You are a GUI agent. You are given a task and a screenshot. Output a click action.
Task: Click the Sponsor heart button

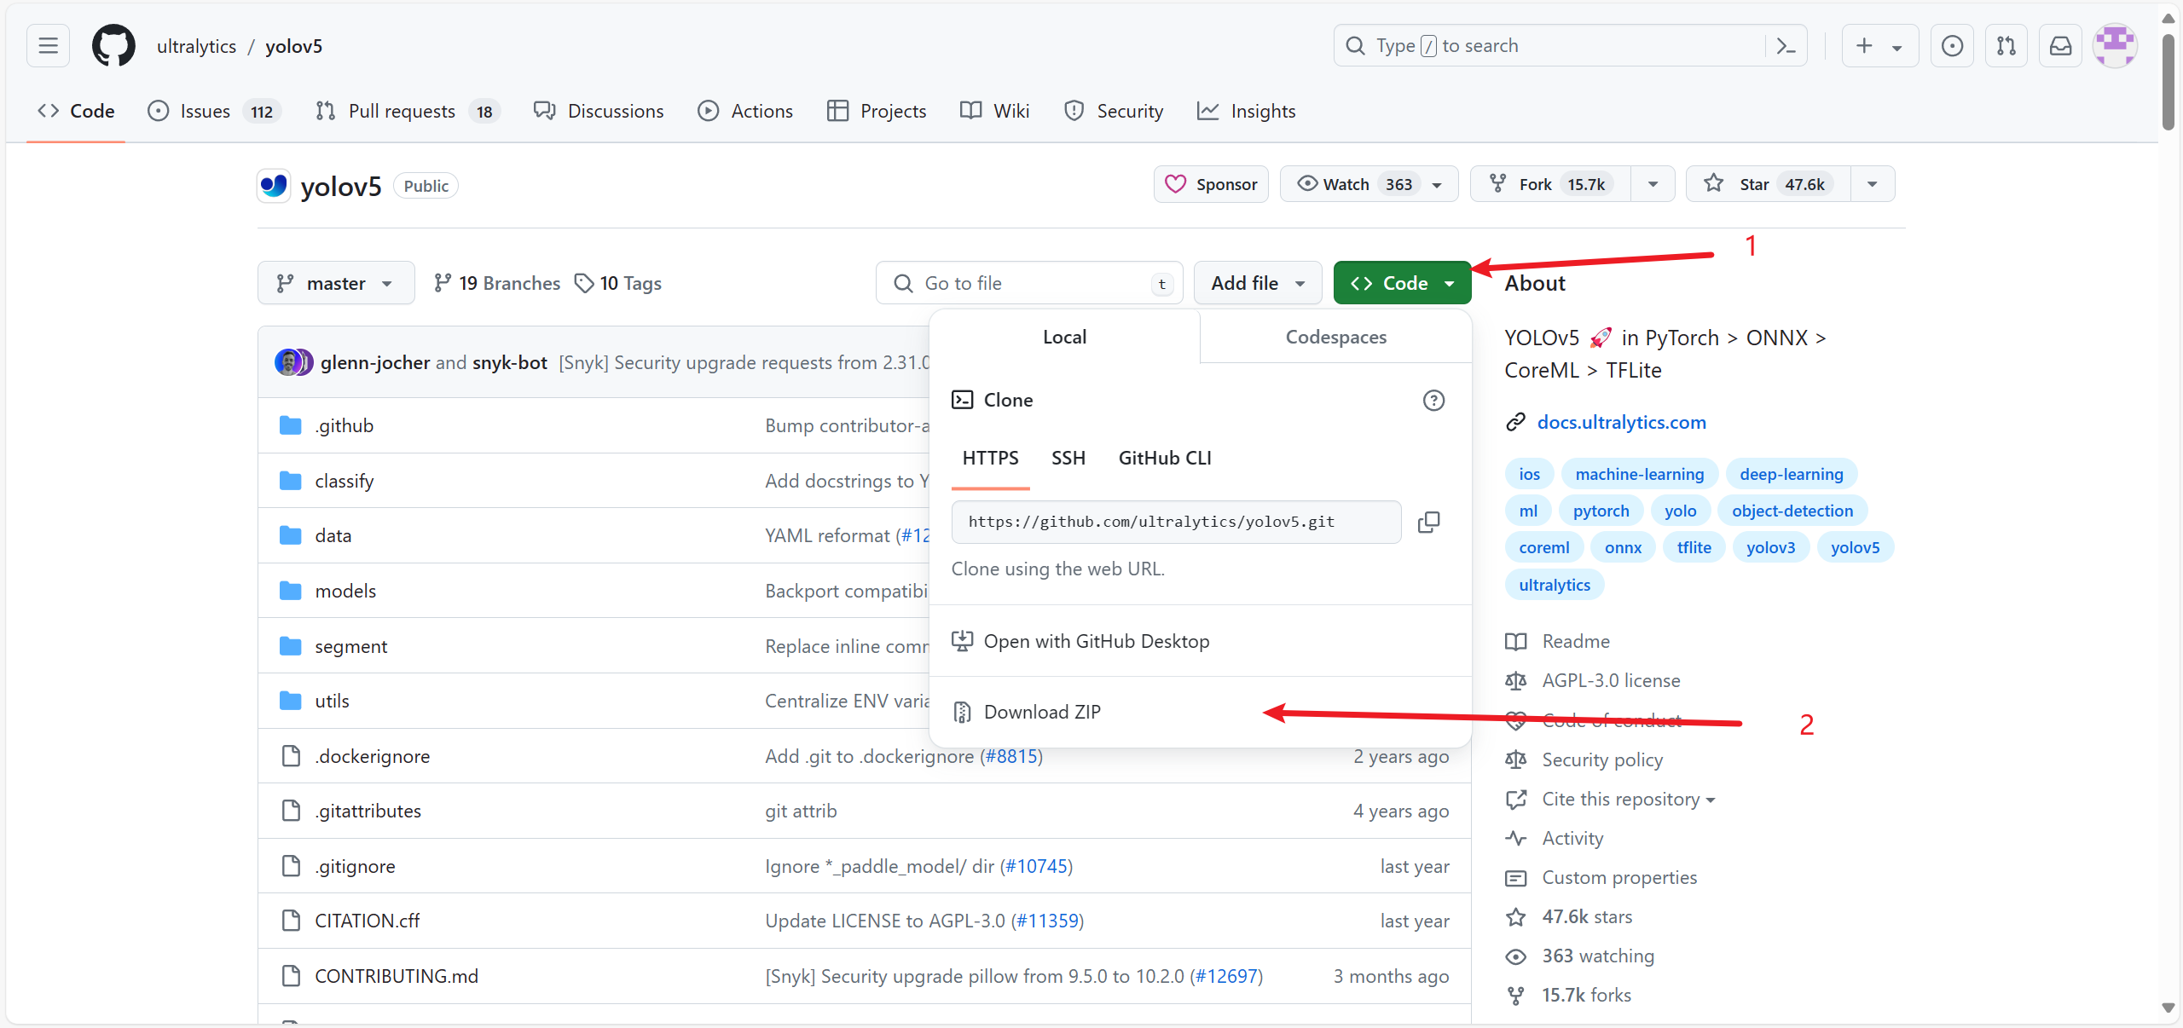pos(1211,184)
